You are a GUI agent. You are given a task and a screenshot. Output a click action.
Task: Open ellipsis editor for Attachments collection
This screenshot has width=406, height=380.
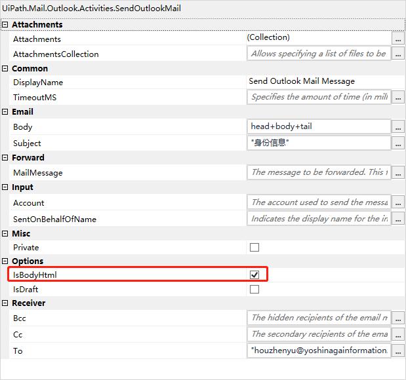pyautogui.click(x=398, y=38)
